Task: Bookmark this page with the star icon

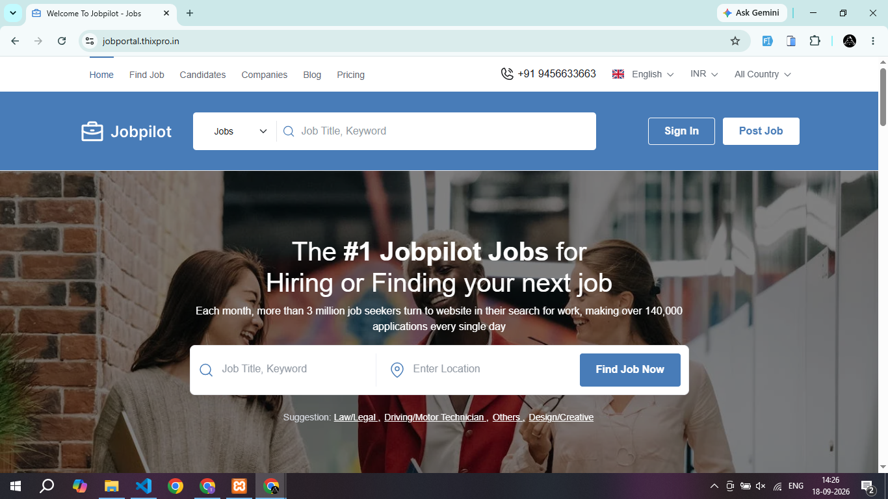Action: coord(735,41)
